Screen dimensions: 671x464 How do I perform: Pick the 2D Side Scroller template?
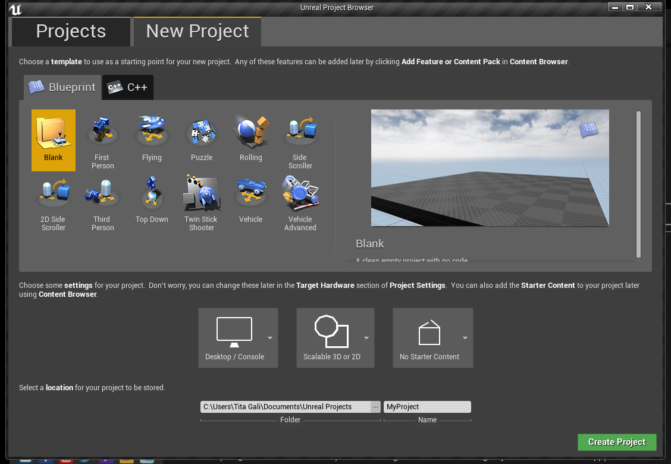pyautogui.click(x=54, y=203)
